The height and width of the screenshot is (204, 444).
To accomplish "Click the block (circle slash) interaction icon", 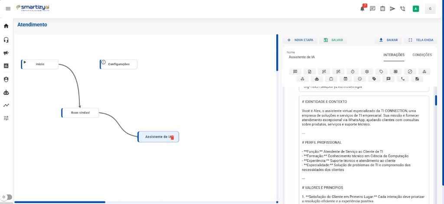I will pos(410,72).
